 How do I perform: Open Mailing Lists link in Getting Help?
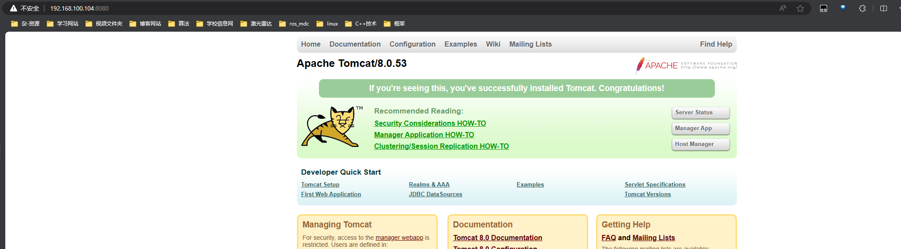coord(654,238)
